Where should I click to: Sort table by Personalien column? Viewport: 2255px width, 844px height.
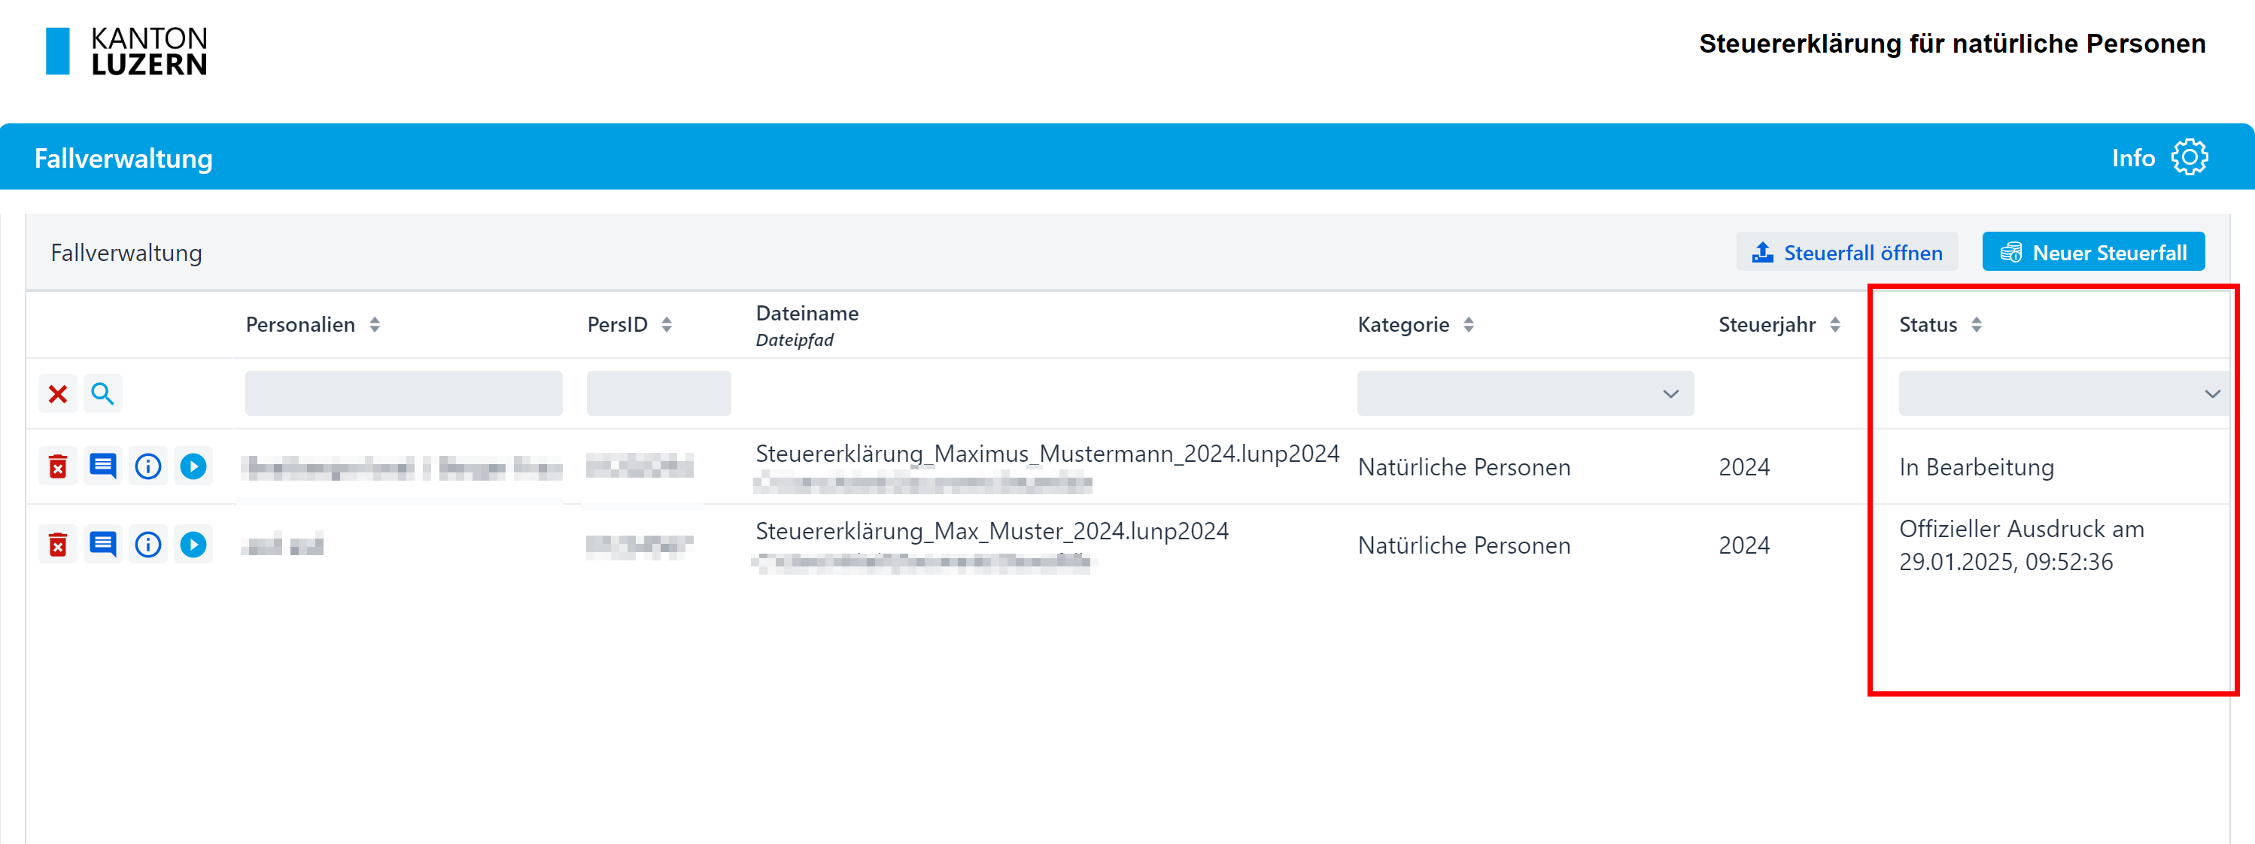375,325
